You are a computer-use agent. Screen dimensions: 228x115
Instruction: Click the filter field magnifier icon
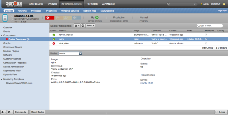point(198,26)
